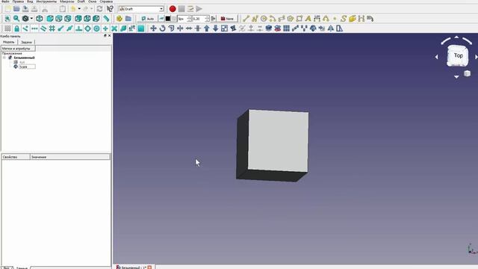478x269 pixels.
Task: Click the measure distance ruler icon
Action: (106, 19)
